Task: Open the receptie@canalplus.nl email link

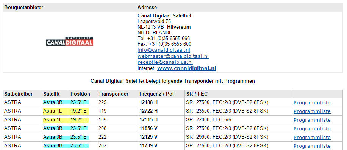Action: pyautogui.click(x=165, y=62)
